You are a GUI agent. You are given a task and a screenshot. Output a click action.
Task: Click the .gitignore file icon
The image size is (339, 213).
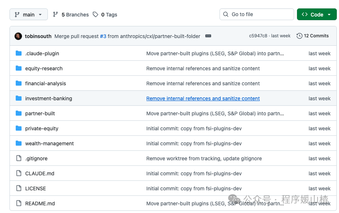19,158
